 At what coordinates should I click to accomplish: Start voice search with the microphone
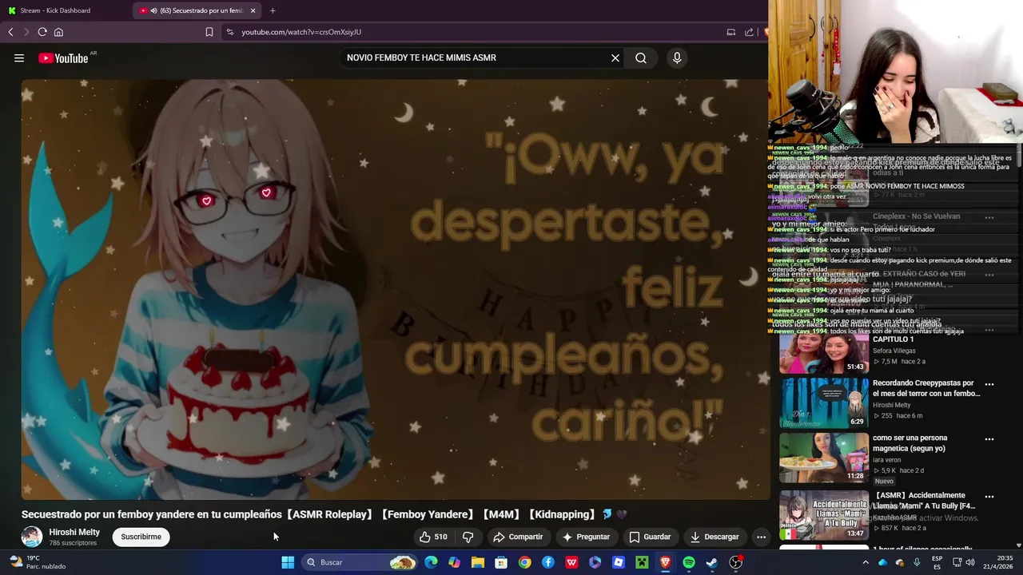[677, 57]
